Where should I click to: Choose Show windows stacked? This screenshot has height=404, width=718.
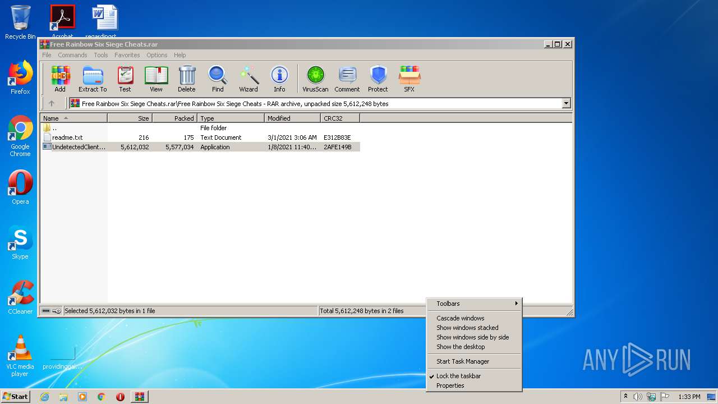474,328
